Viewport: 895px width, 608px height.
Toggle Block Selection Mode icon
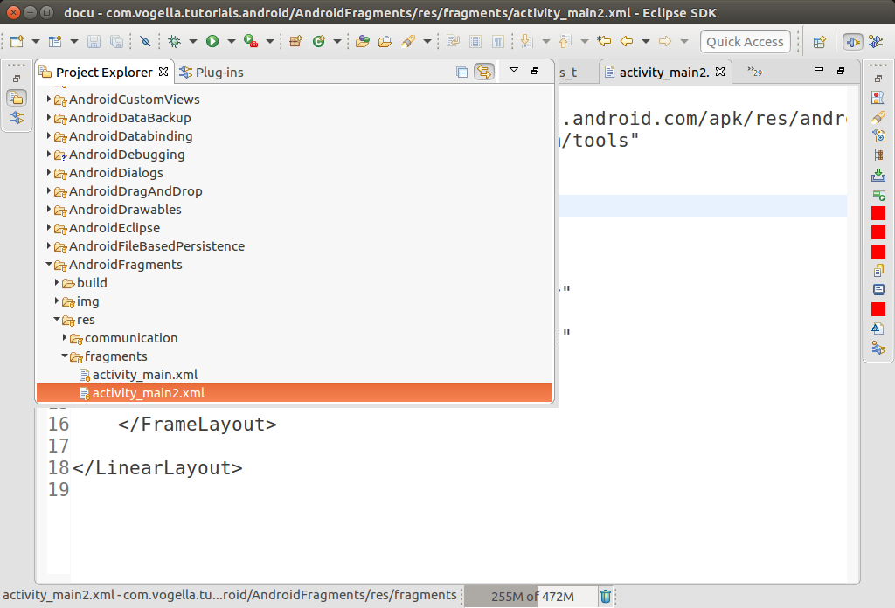[x=475, y=41]
